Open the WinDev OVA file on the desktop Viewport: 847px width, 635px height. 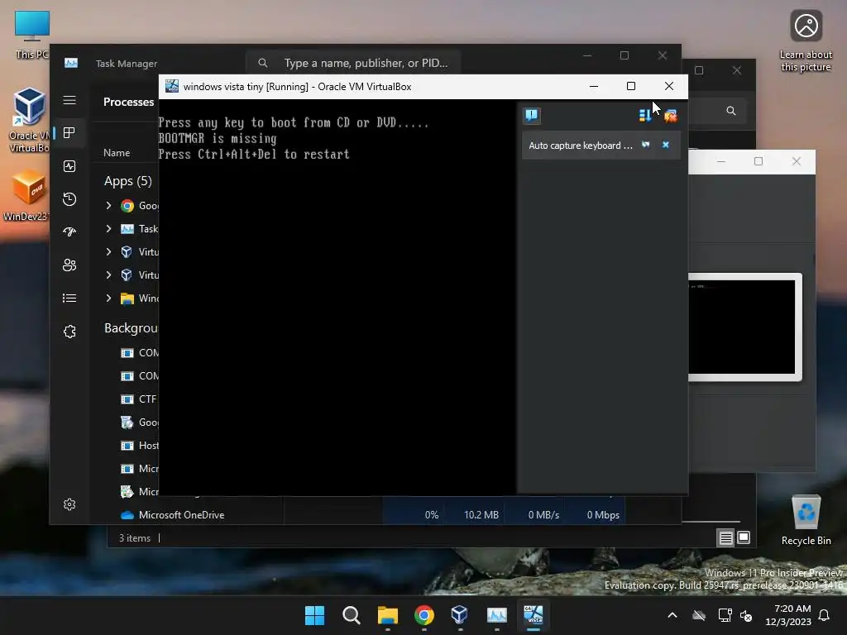click(x=26, y=195)
